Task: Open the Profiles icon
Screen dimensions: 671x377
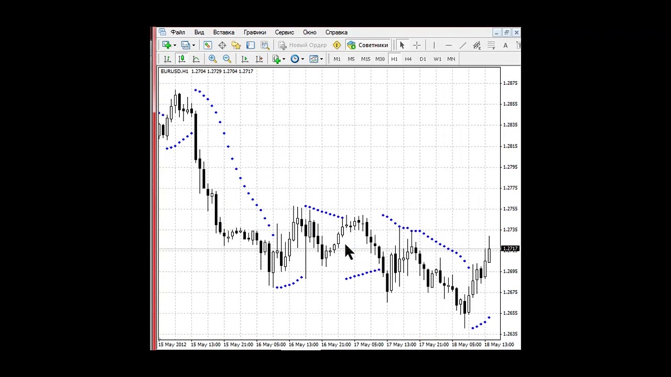Action: (x=185, y=46)
